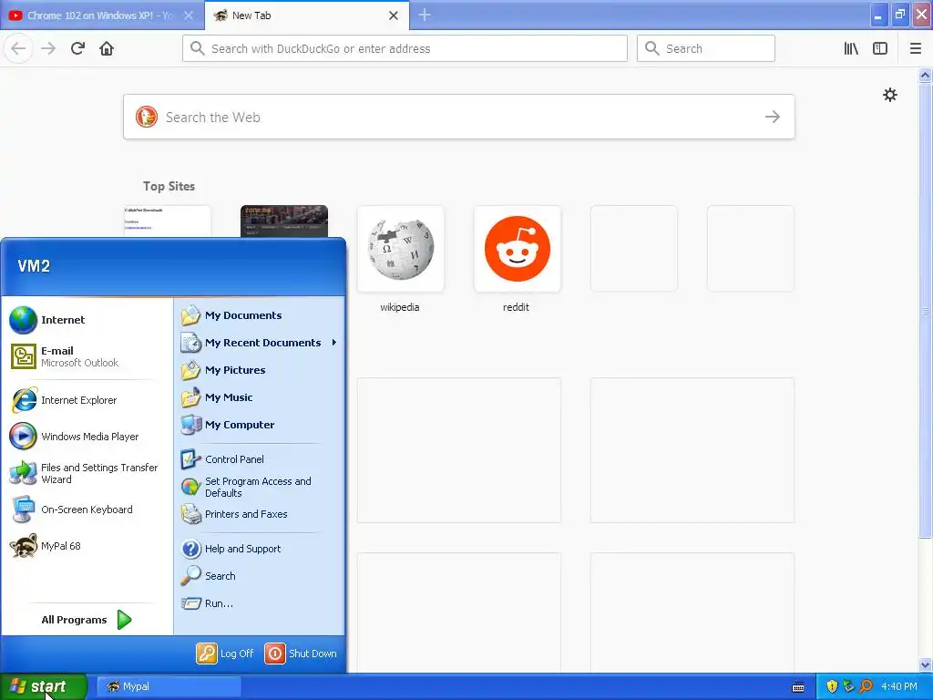This screenshot has height=700, width=933.
Task: Click the page scrollbar down arrow
Action: click(x=925, y=664)
